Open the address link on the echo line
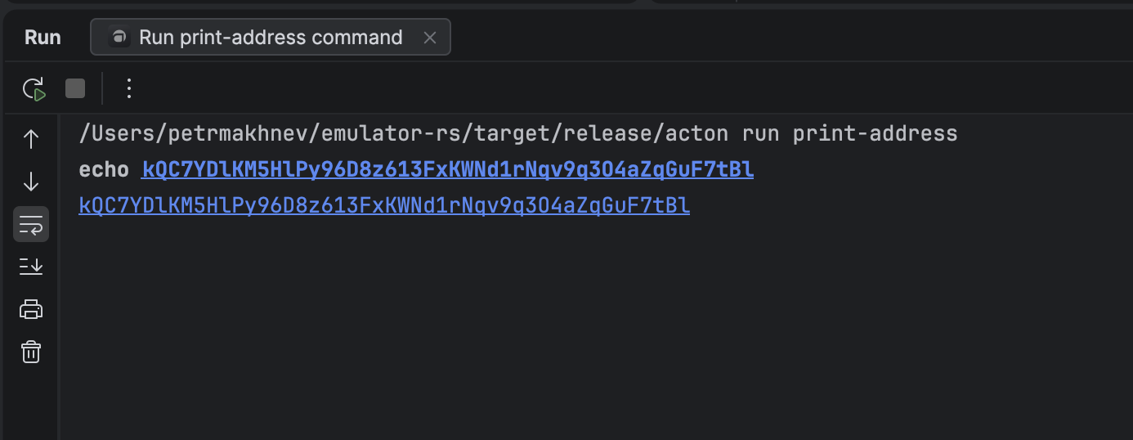 (x=447, y=170)
